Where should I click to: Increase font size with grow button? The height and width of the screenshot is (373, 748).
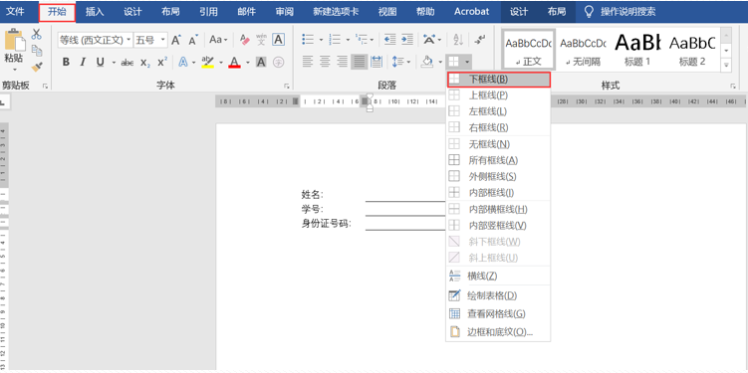tap(176, 40)
